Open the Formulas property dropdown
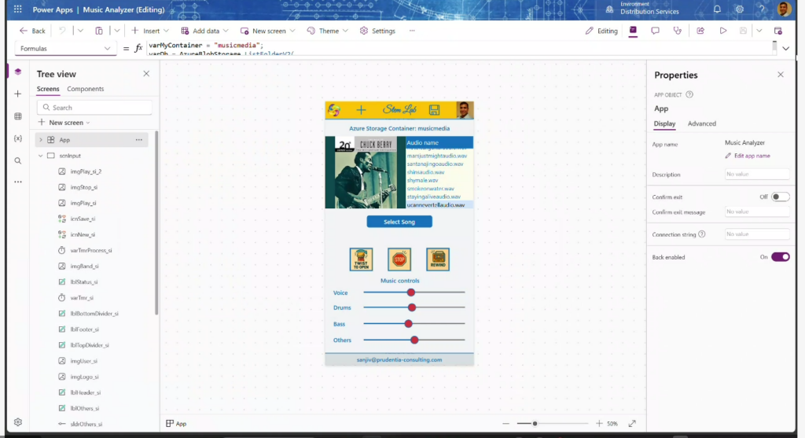Screen dimensions: 805x438 pos(65,48)
